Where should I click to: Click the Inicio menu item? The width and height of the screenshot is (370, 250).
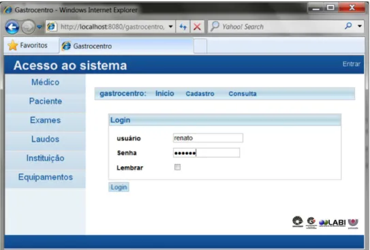165,93
